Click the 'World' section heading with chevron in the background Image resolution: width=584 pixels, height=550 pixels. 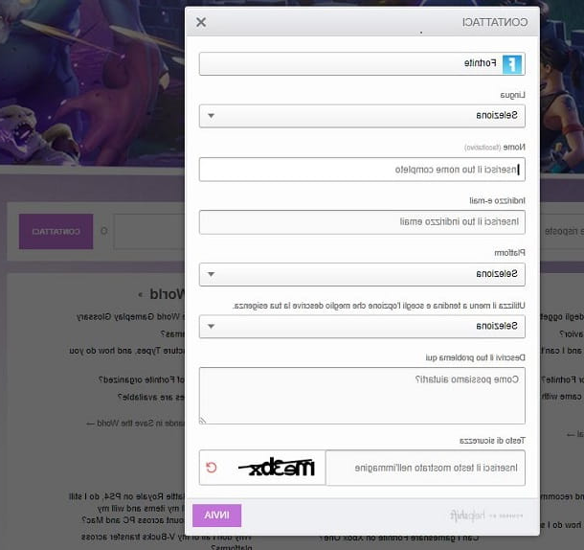coord(162,294)
